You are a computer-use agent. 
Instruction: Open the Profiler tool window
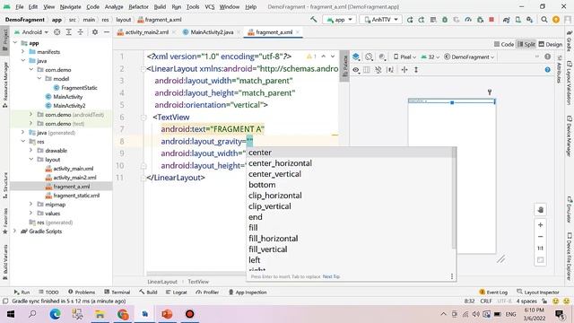207,292
